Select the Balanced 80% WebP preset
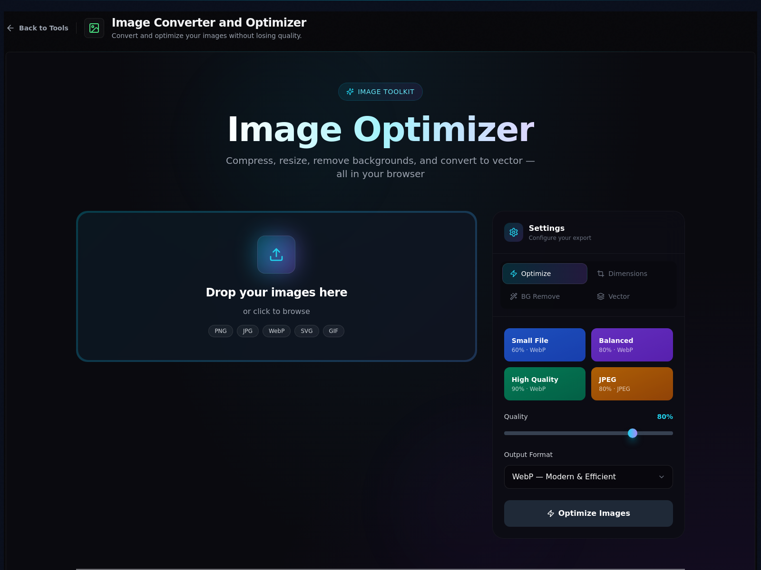The height and width of the screenshot is (570, 761). [x=632, y=345]
